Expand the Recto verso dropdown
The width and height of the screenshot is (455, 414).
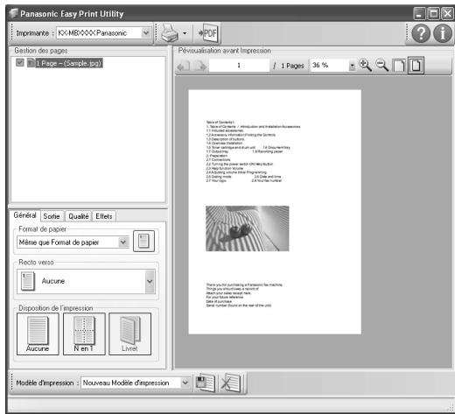tap(150, 282)
